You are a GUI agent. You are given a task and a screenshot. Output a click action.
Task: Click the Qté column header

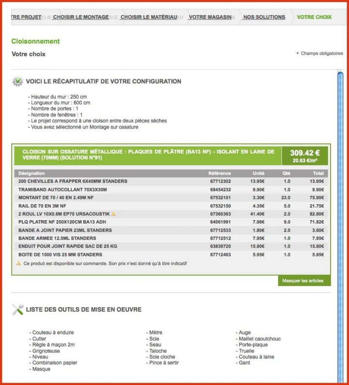click(x=286, y=173)
